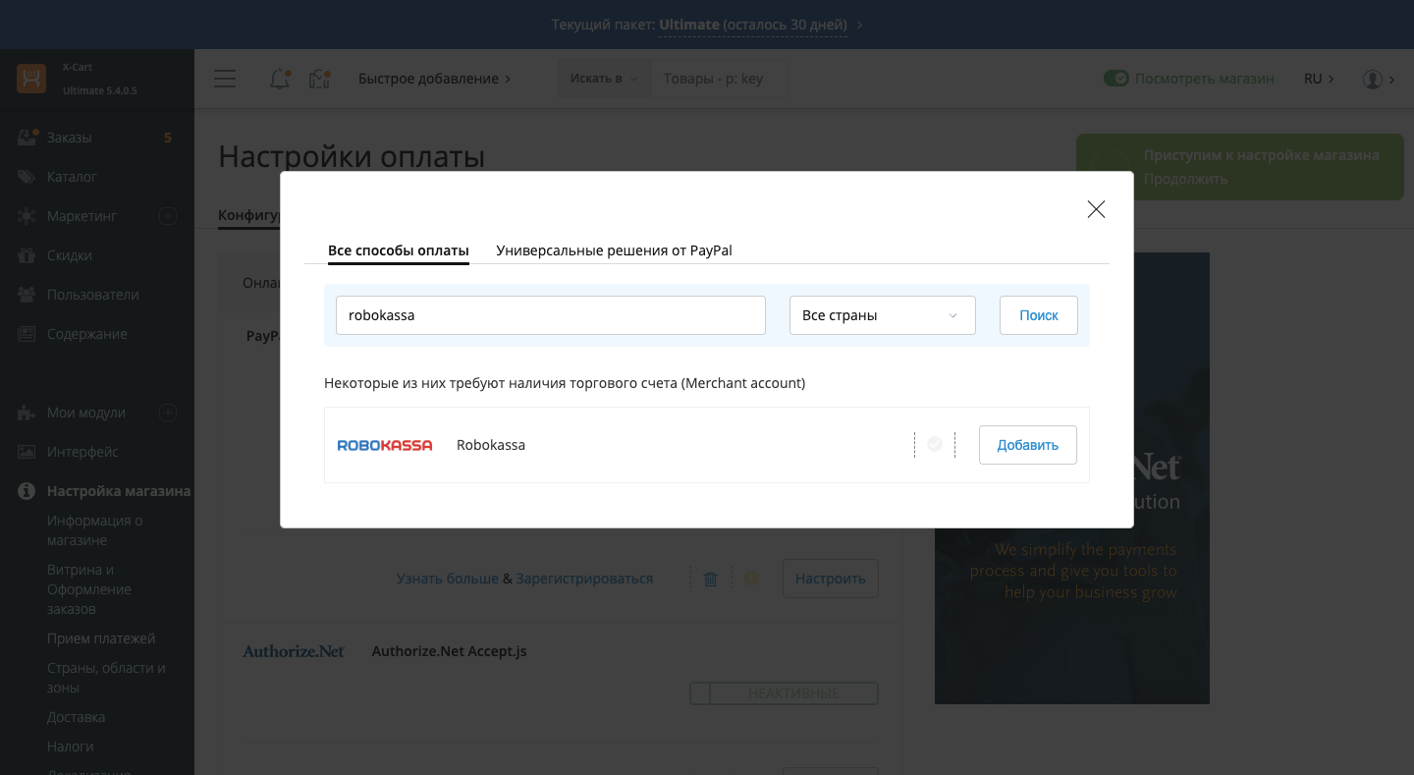The image size is (1414, 775).
Task: Toggle the Посмотреть магазин switch
Action: pos(1115,79)
